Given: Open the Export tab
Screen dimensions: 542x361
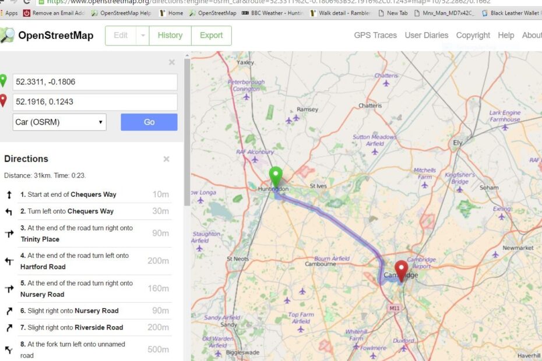Looking at the screenshot, I should point(211,36).
